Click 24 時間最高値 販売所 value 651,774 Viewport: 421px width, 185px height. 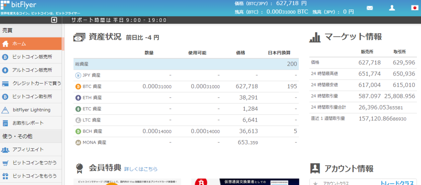pyautogui.click(x=370, y=74)
